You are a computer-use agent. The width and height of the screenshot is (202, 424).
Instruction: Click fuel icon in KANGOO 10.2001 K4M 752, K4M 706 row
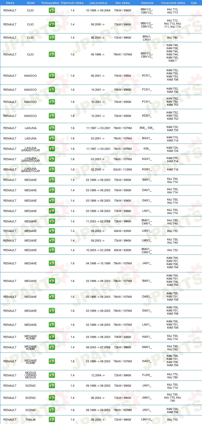pyautogui.click(x=52, y=90)
